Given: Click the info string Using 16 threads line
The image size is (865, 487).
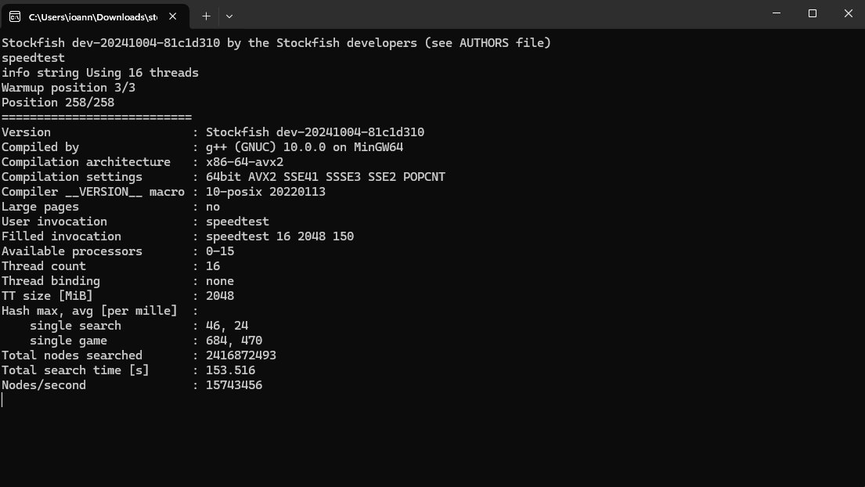Looking at the screenshot, I should (100, 72).
